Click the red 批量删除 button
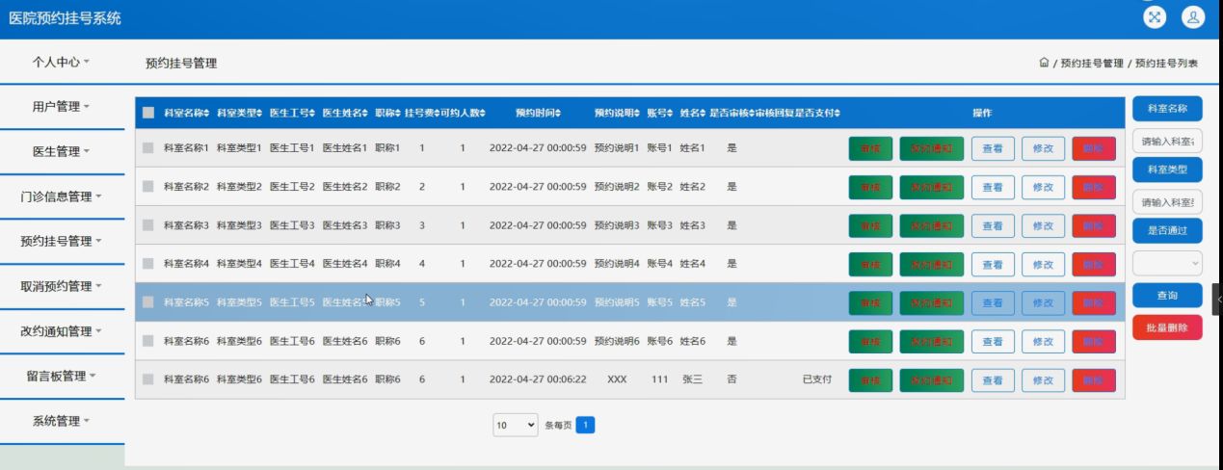Image resolution: width=1223 pixels, height=470 pixels. [x=1167, y=327]
